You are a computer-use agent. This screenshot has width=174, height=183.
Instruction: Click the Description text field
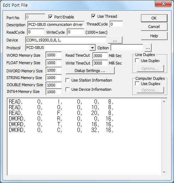coord(56,24)
